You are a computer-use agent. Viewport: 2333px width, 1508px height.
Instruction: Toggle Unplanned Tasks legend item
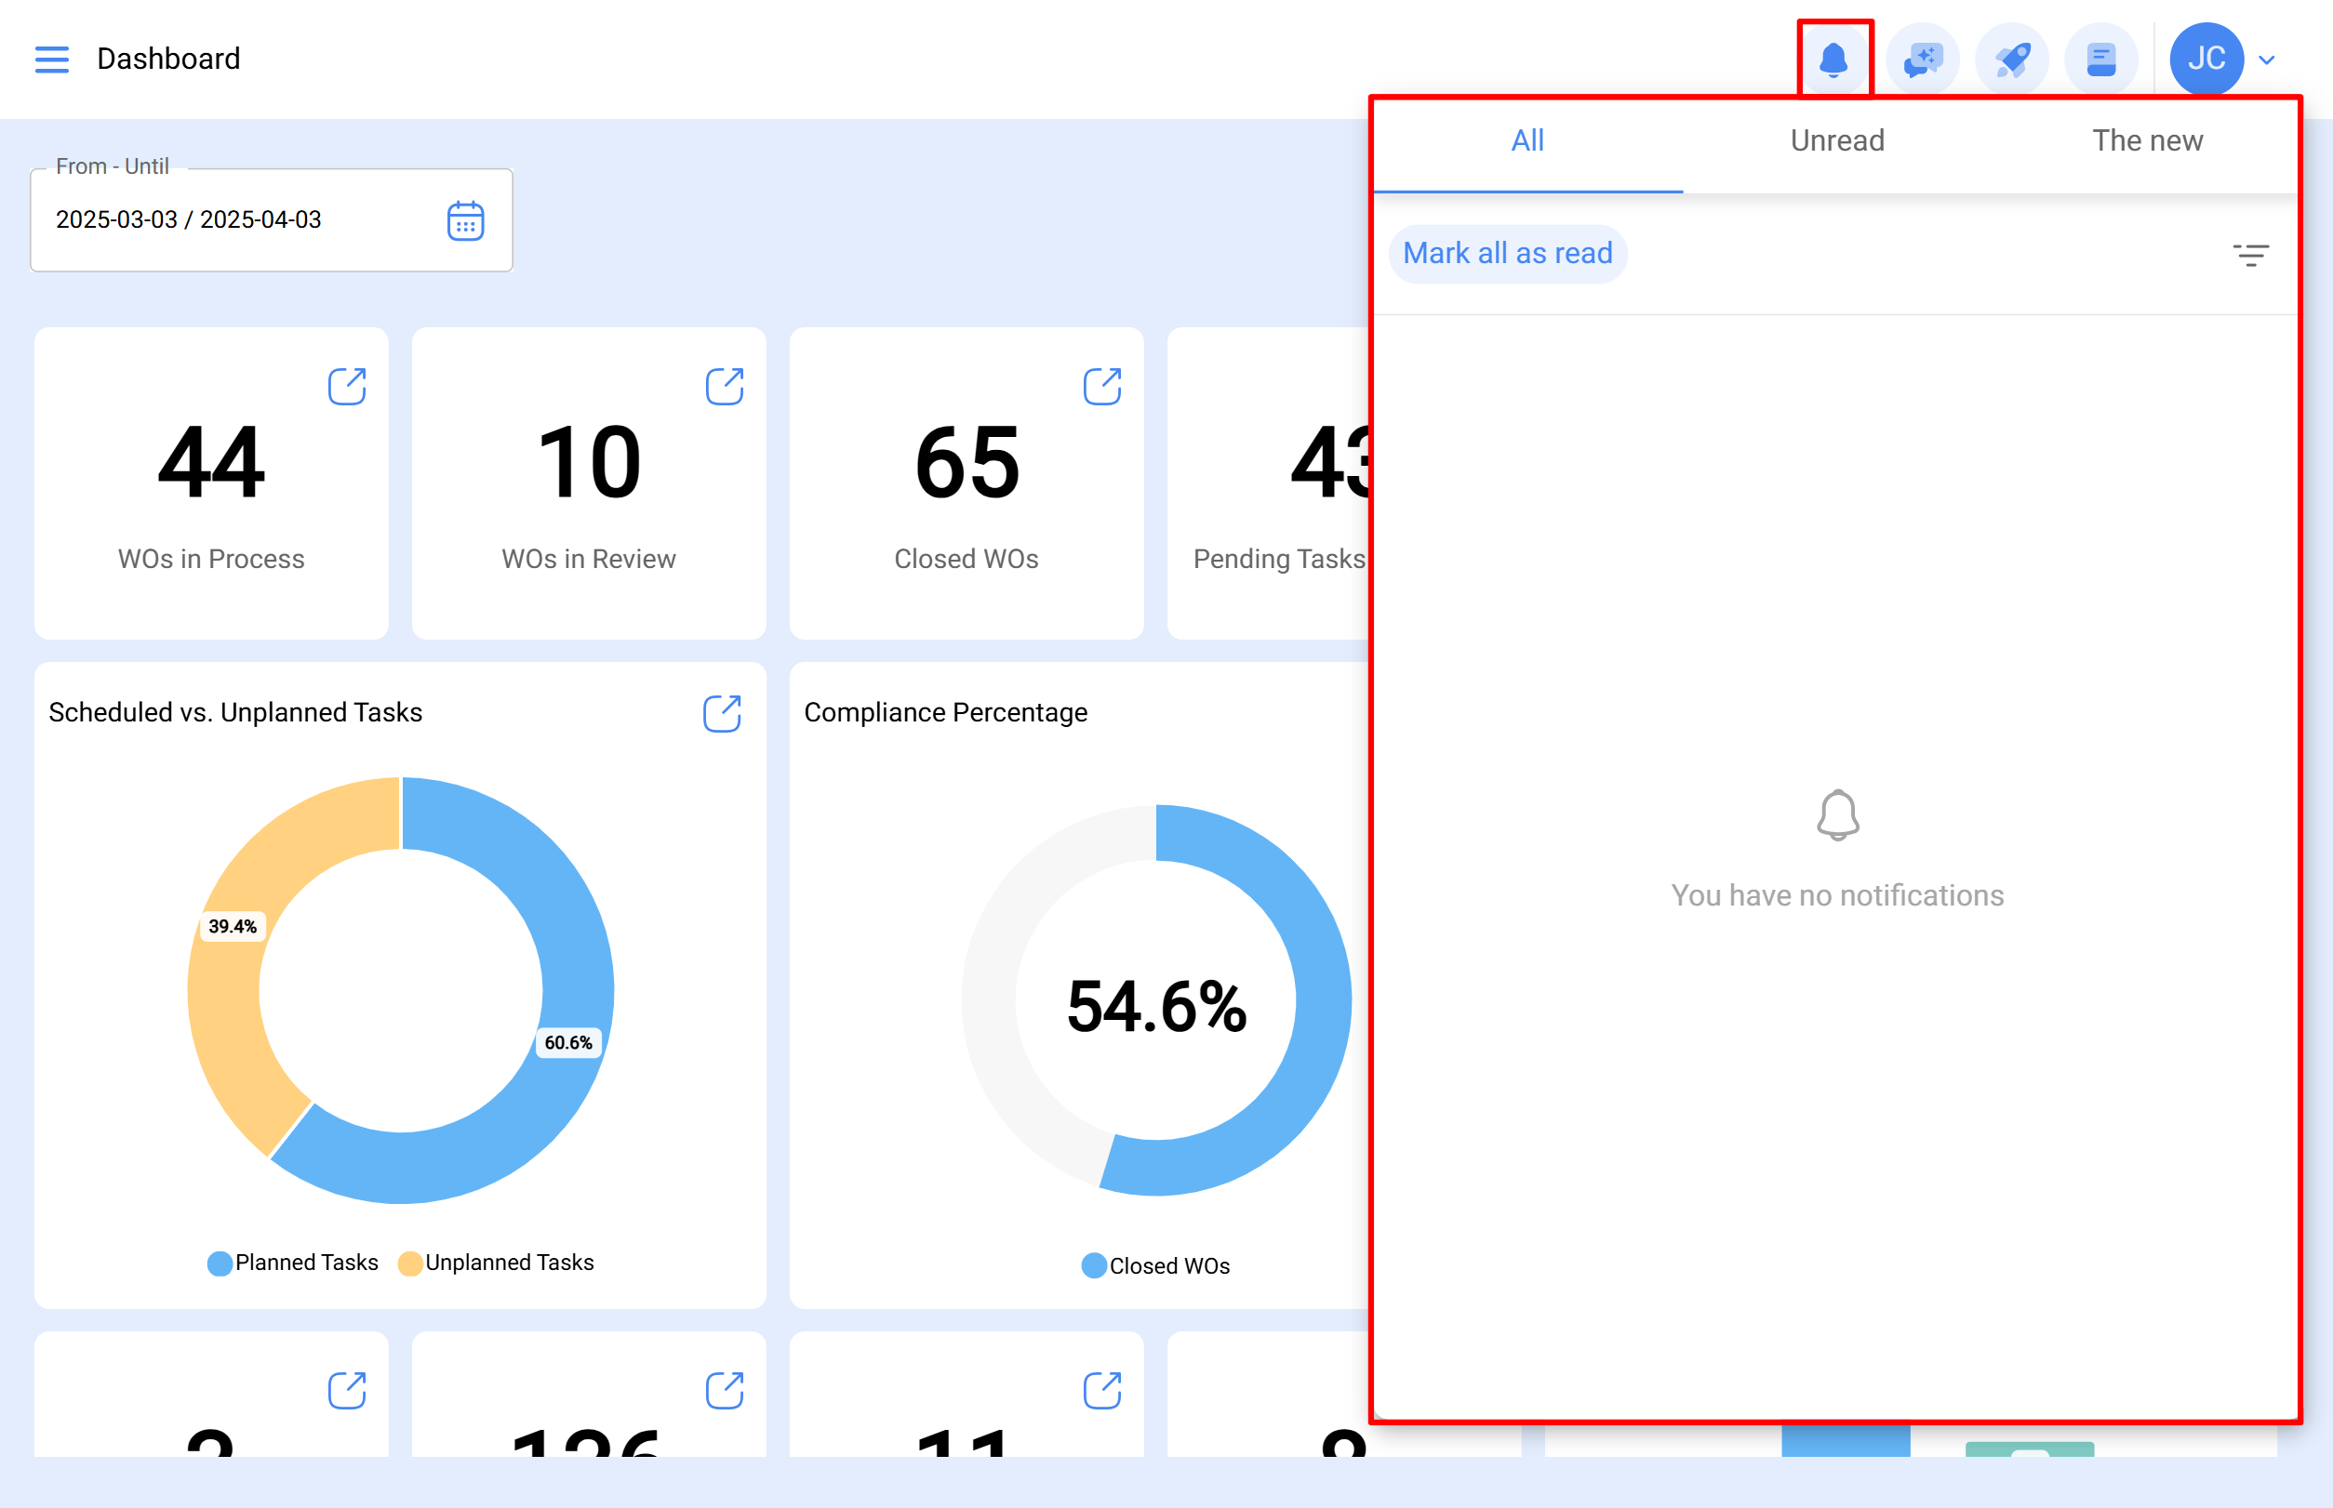pos(496,1263)
